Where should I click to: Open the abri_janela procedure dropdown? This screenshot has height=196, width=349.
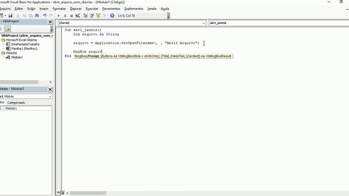click(279, 23)
